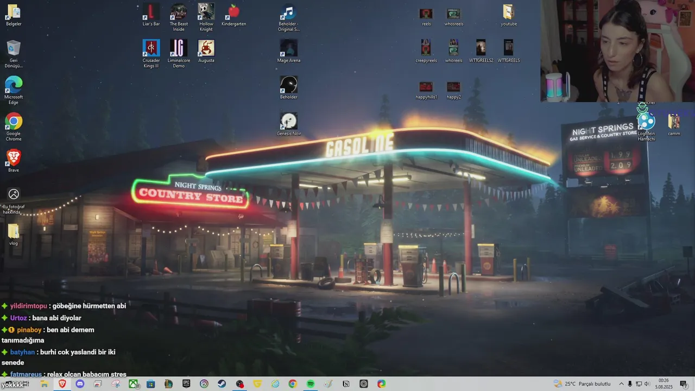Click the microphone tray icon

(630, 384)
